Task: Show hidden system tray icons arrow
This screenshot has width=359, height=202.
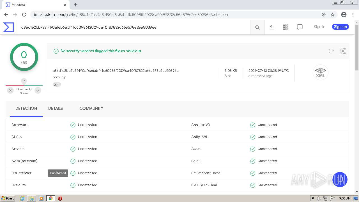Action: pos(313,198)
